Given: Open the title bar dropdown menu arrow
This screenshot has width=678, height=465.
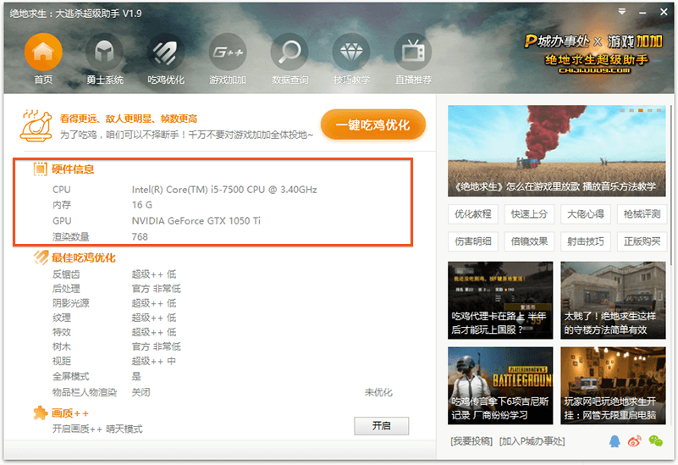Looking at the screenshot, I should click(622, 12).
